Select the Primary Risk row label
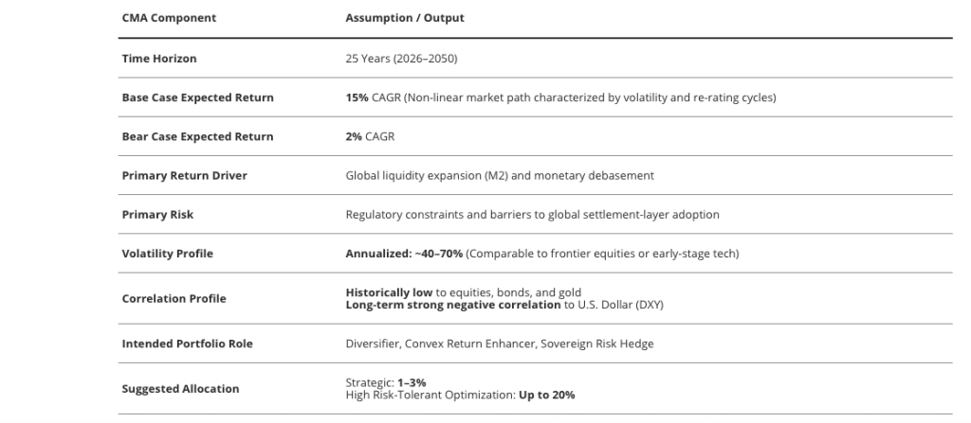The width and height of the screenshot is (971, 423). point(157,214)
